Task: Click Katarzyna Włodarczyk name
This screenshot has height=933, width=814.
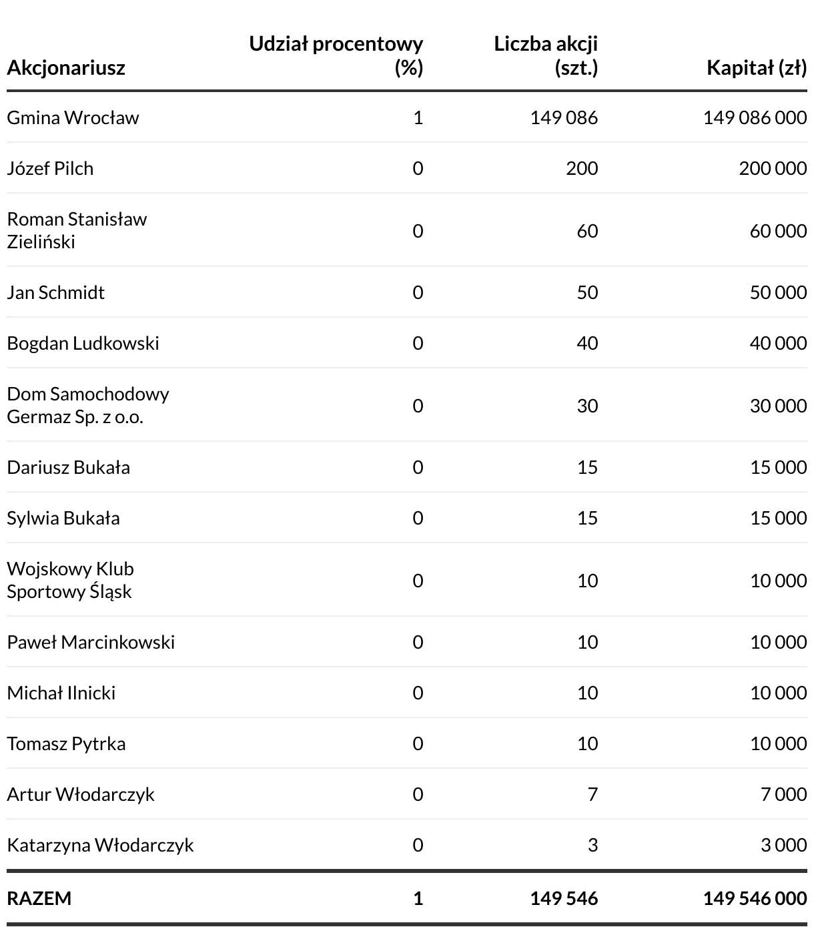Action: point(100,846)
